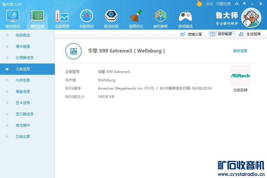The height and width of the screenshot is (178, 267).
Task: Click BIOS date 04/06/2018 text
Action: point(202,88)
